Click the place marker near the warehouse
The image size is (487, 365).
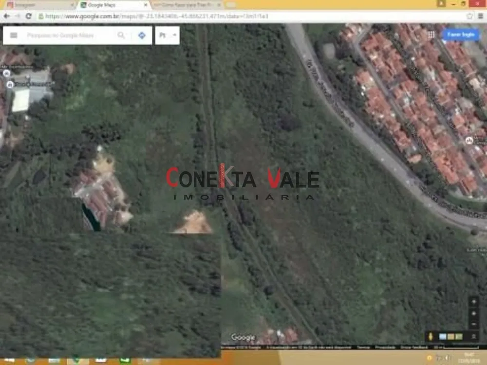pyautogui.click(x=10, y=84)
